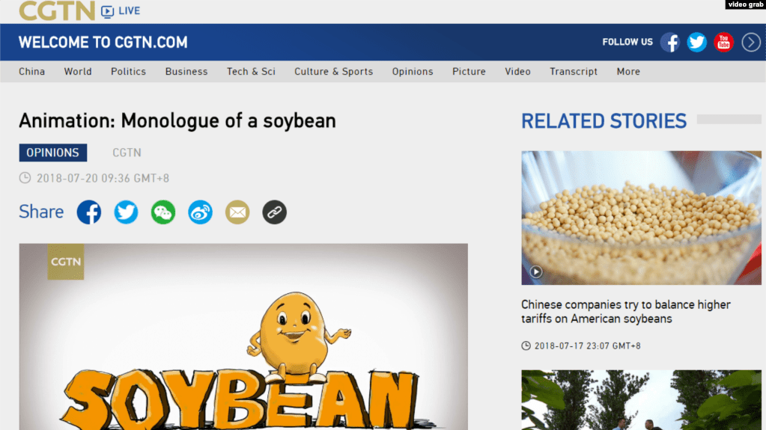Image resolution: width=766 pixels, height=430 pixels.
Task: Open CGTN YouTube channel icon
Action: [x=724, y=43]
